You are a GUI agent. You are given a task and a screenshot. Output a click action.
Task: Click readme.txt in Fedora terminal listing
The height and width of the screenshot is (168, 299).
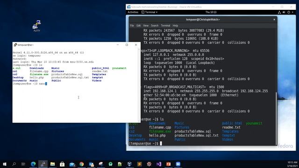(x=231, y=127)
